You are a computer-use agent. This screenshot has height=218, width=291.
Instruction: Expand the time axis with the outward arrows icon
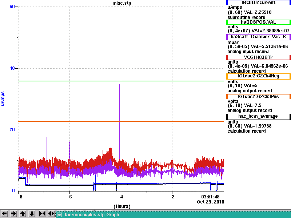51,214
